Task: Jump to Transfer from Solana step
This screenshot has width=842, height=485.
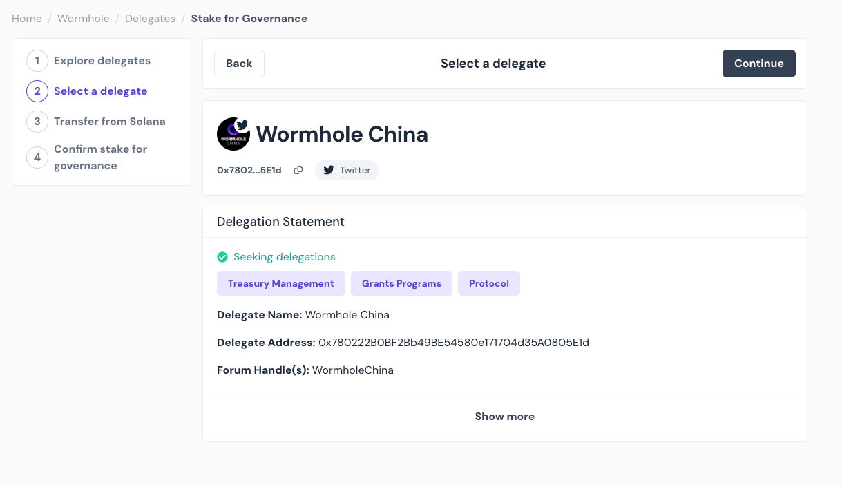Action: [110, 122]
